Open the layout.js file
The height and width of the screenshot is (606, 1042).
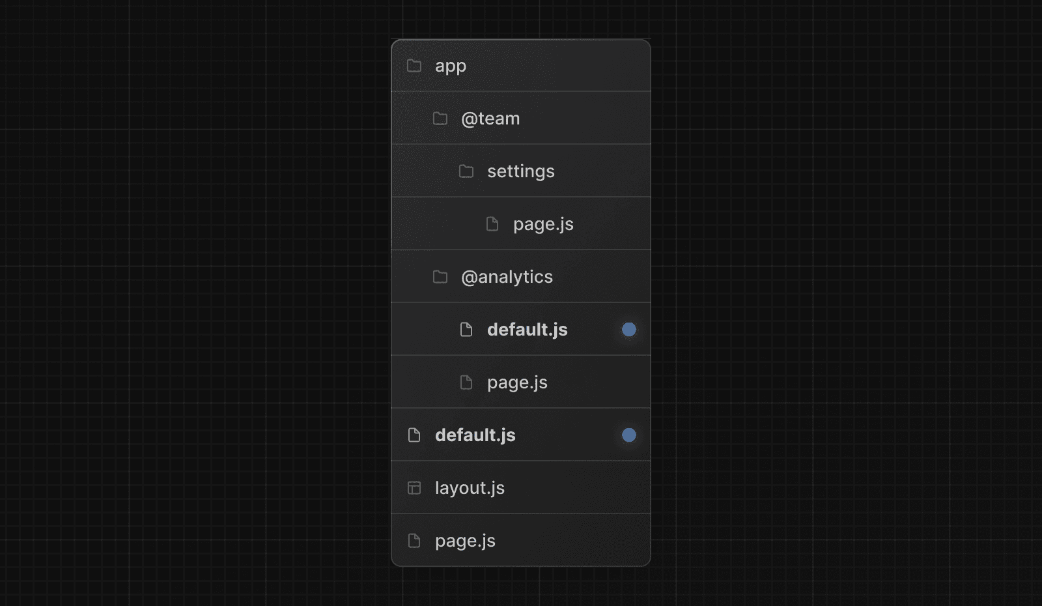pos(470,488)
